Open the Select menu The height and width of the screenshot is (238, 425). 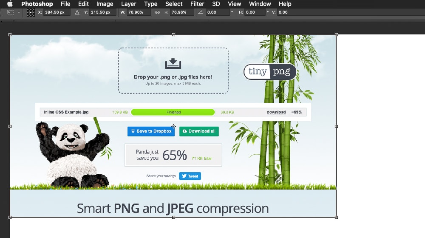pyautogui.click(x=174, y=4)
